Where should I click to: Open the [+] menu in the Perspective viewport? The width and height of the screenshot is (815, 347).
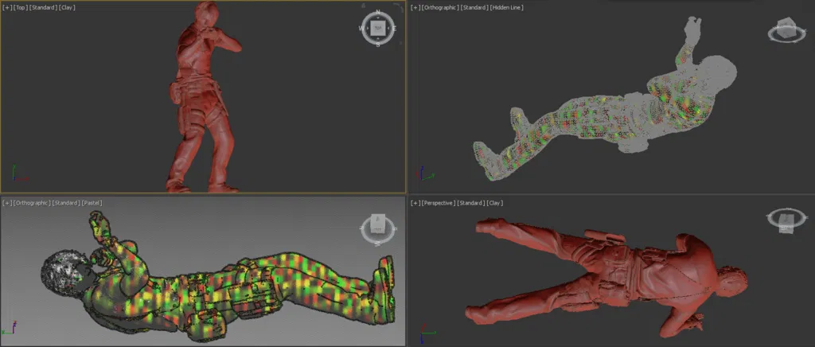tap(415, 203)
